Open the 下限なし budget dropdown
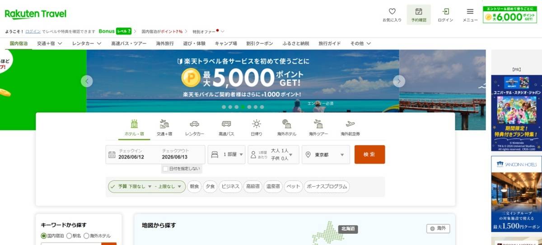This screenshot has width=542, height=245. [x=140, y=186]
